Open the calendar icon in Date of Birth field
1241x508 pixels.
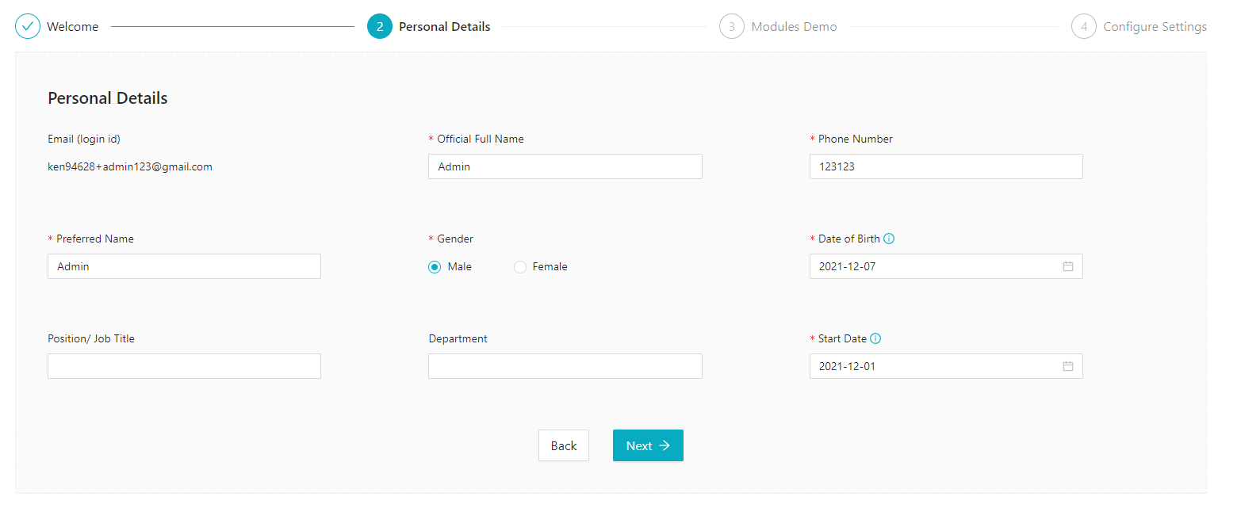click(1070, 266)
